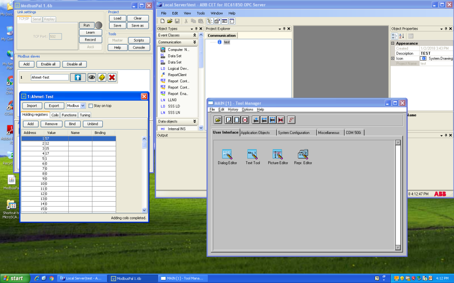This screenshot has width=454, height=283.
Task: Open the Repr. Editor tool
Action: (303, 154)
